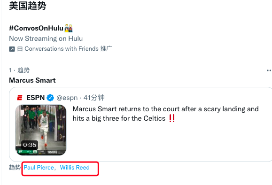Click the ConvosOnHulu friends emoji icon
Viewport: 272px width, 185px height.
click(69, 28)
